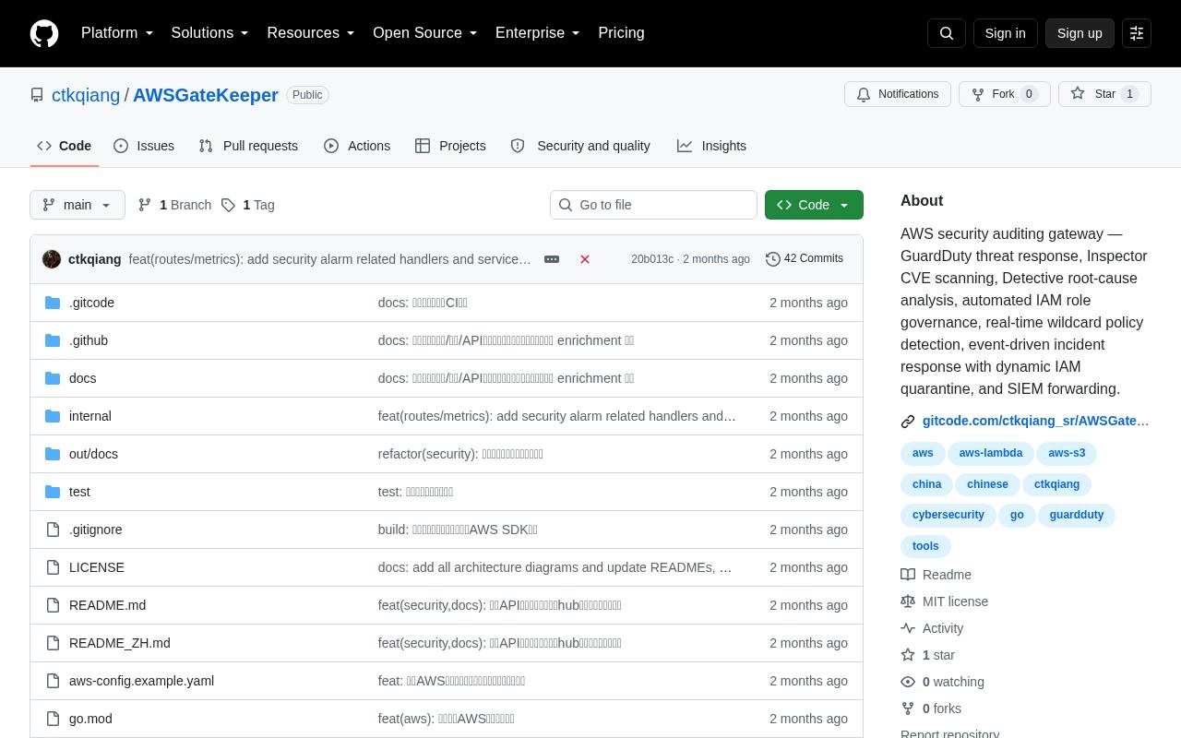Open the GitHub home logo

pyautogui.click(x=44, y=33)
